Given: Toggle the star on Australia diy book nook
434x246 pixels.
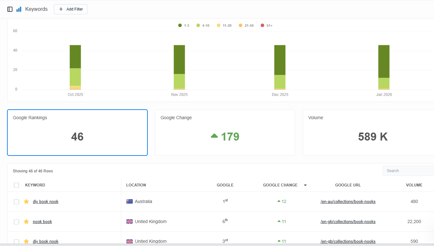Looking at the screenshot, I should (26, 201).
